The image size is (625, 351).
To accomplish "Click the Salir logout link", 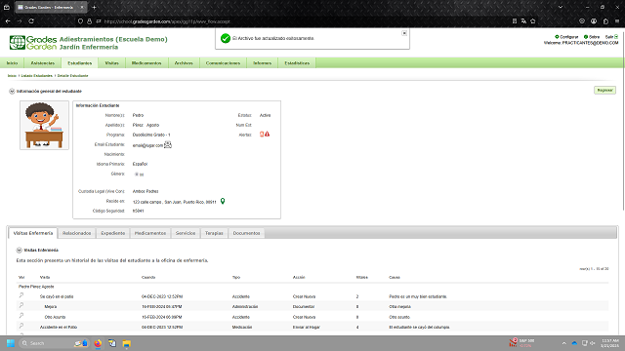I will coord(611,37).
